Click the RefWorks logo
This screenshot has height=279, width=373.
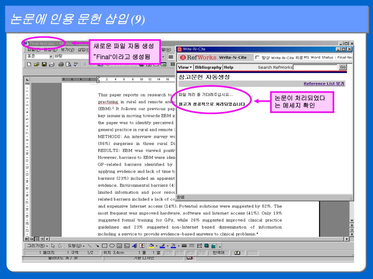click(198, 57)
